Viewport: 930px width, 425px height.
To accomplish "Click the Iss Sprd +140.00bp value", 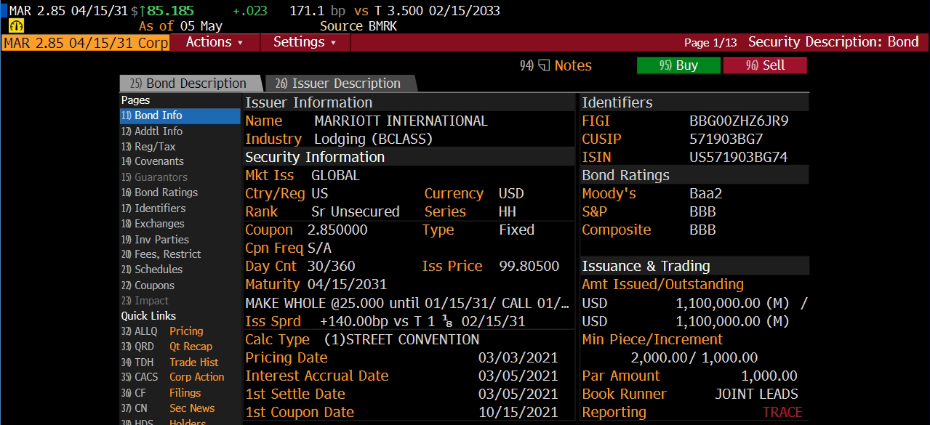I will click(x=422, y=321).
